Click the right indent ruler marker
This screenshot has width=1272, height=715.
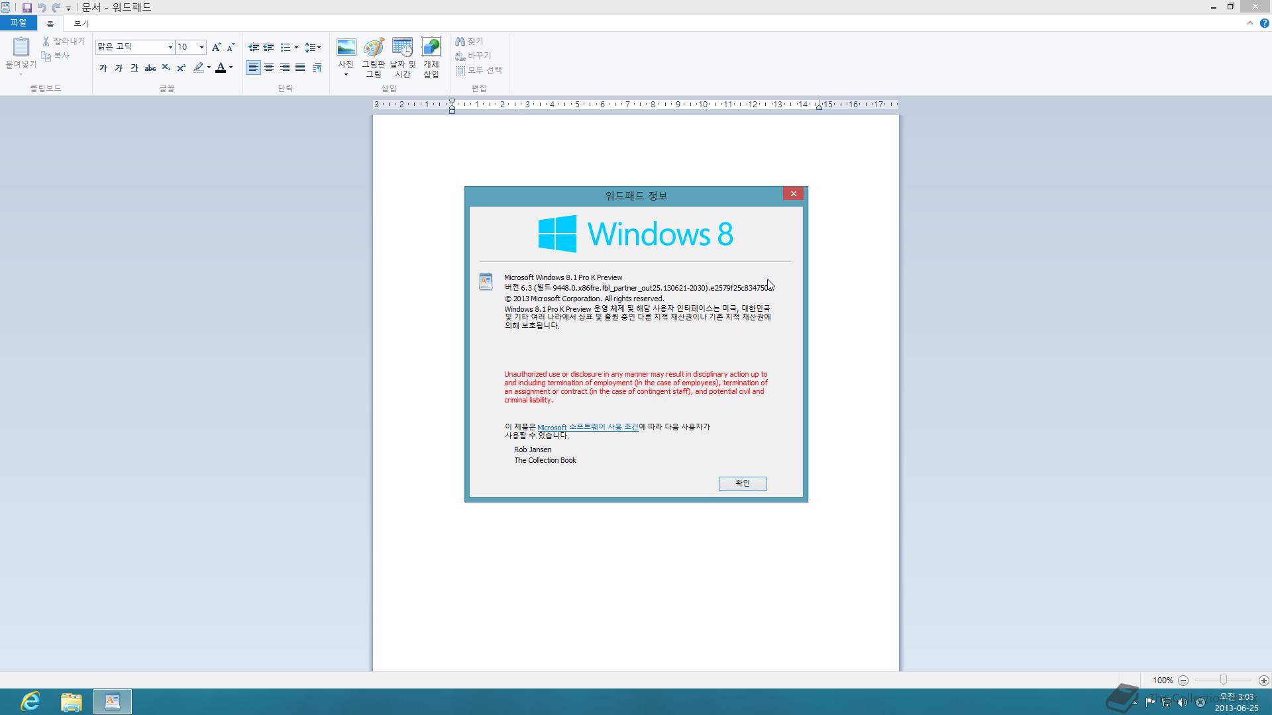pos(819,106)
